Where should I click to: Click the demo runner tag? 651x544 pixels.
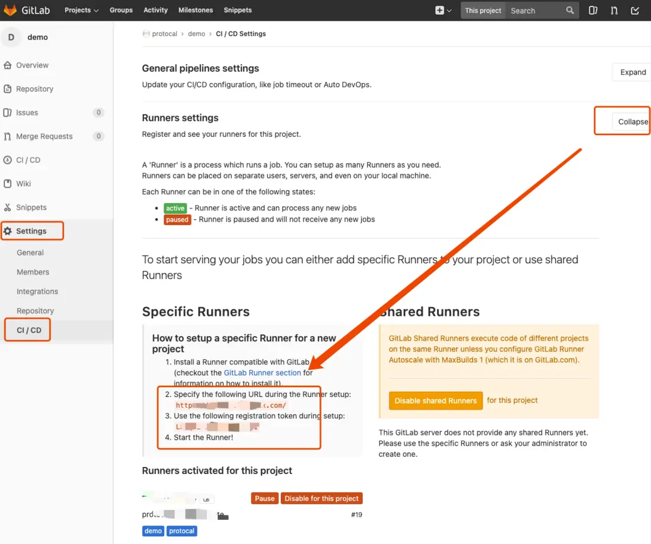click(153, 531)
